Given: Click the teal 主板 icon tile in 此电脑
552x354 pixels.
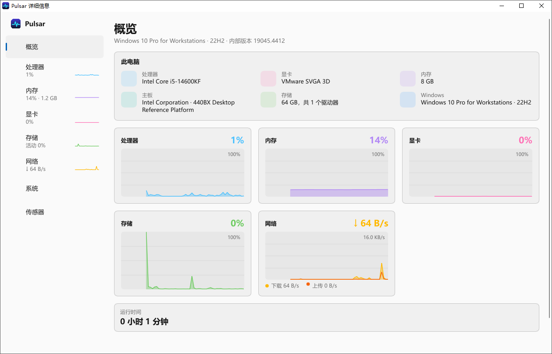Looking at the screenshot, I should [129, 99].
